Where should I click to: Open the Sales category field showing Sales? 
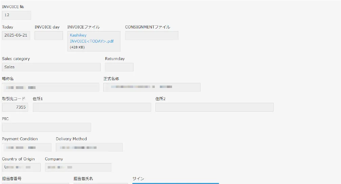(x=51, y=67)
